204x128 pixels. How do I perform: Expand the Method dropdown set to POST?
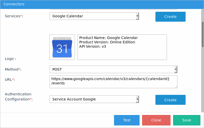click(113, 69)
